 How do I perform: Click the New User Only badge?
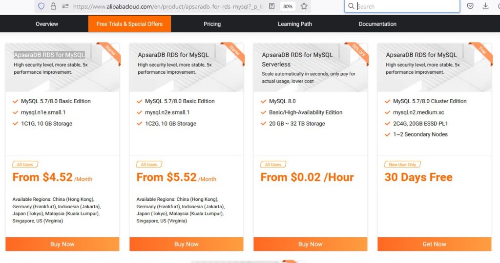(x=402, y=164)
